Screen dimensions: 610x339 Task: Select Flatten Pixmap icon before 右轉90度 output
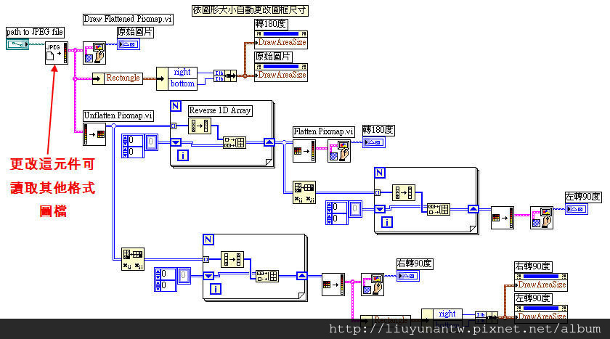coord(333,285)
